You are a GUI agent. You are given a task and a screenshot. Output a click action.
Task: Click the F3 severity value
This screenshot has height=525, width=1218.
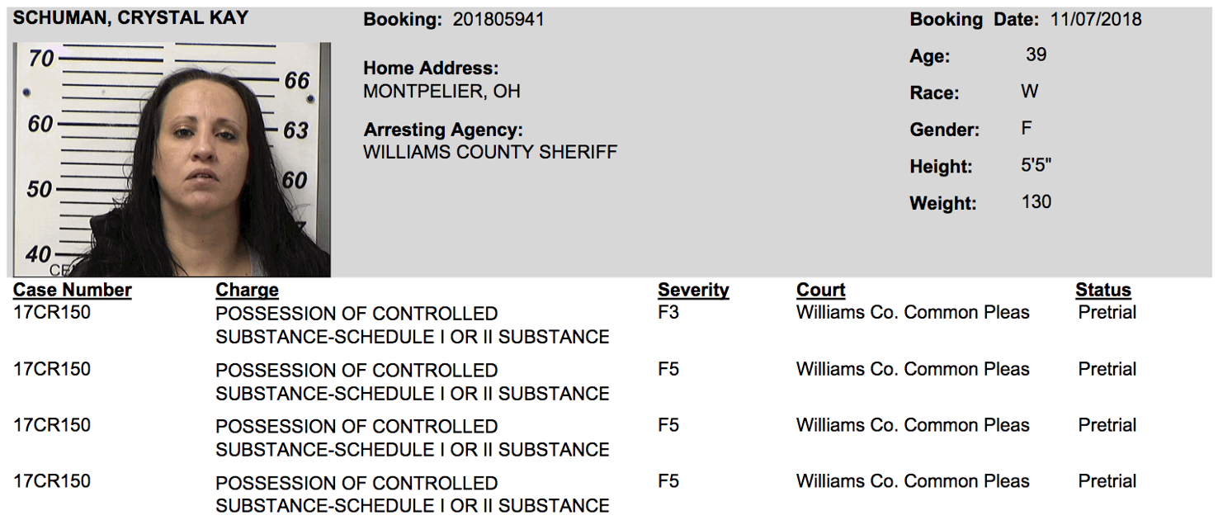(668, 313)
